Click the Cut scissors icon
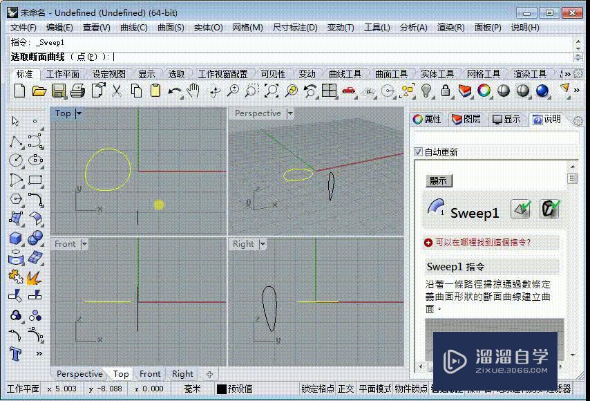590x401 pixels. pyautogui.click(x=117, y=91)
